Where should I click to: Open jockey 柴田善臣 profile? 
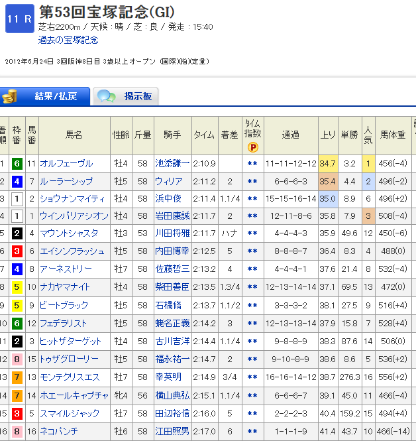[172, 286]
